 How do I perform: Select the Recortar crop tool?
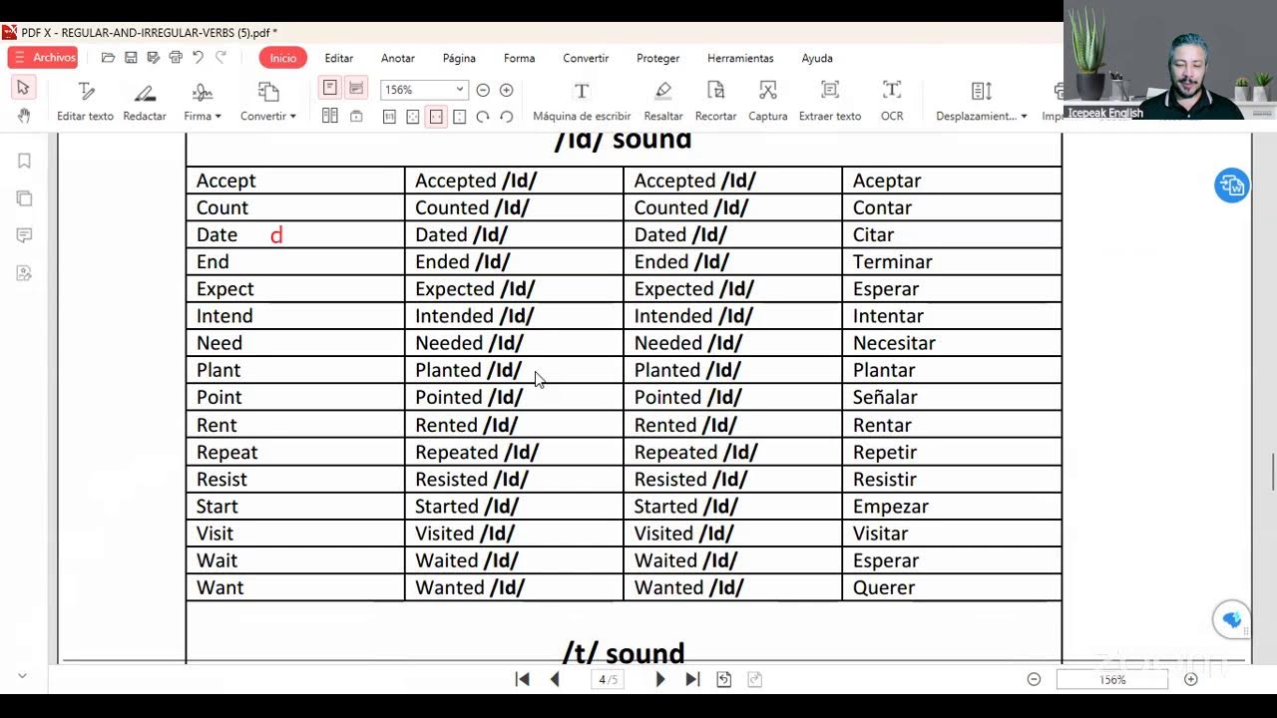(x=715, y=102)
